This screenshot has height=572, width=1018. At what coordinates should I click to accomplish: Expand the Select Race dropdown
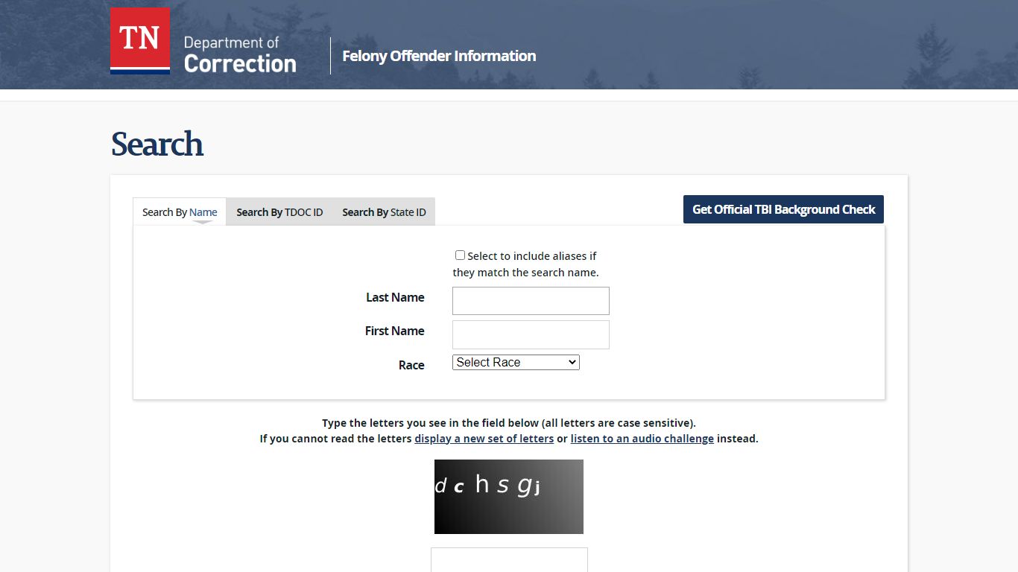pyautogui.click(x=516, y=362)
